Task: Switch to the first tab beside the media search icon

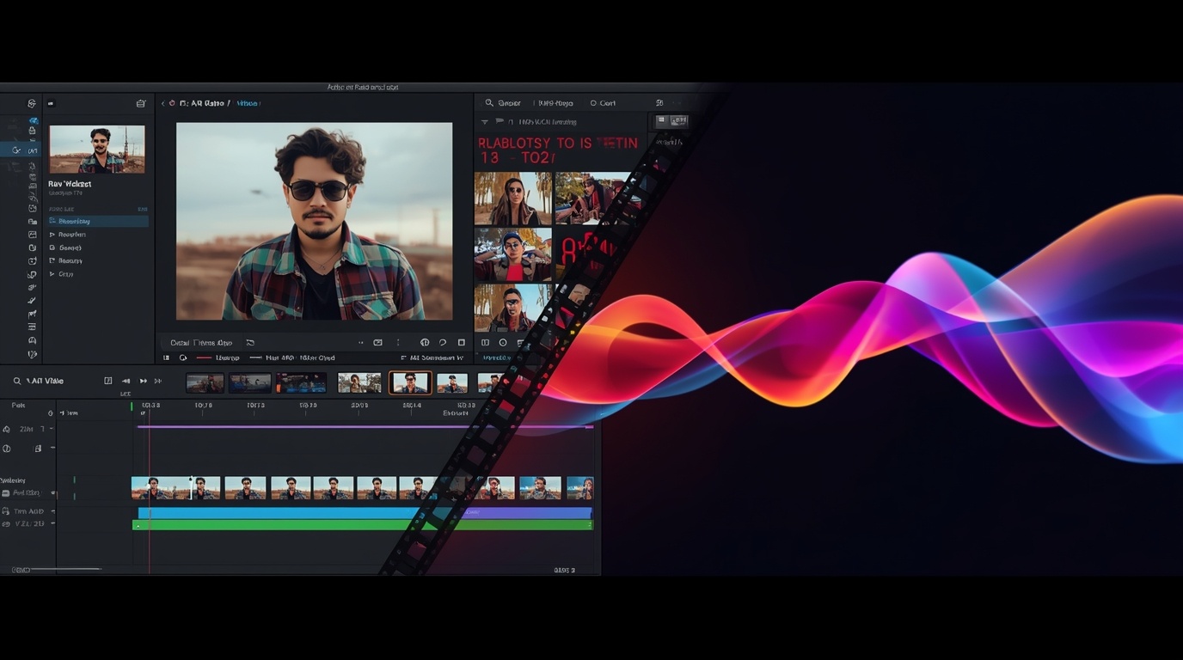Action: click(510, 103)
